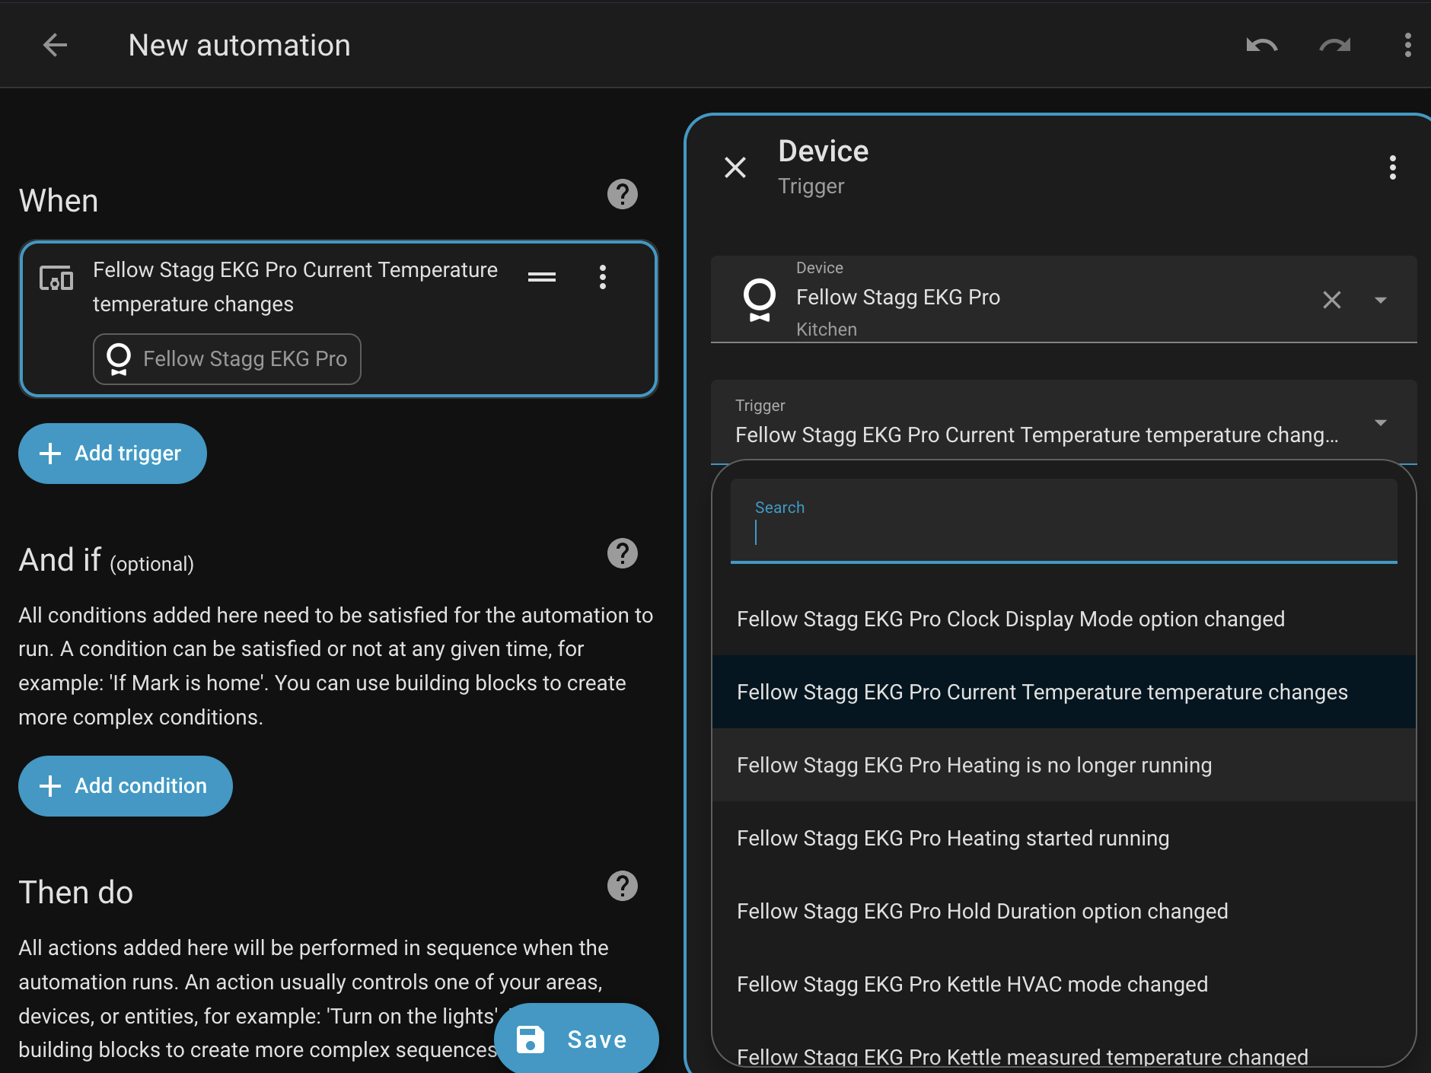Viewport: 1431px width, 1073px height.
Task: Click the drag handle on the trigger card
Action: click(x=541, y=277)
